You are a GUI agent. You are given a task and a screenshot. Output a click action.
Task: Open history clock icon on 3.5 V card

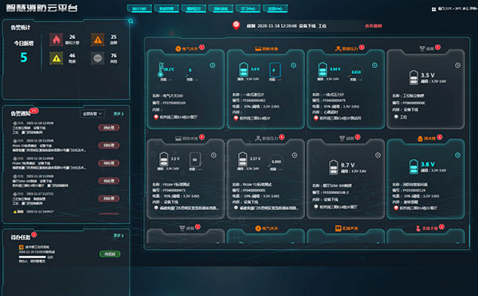[x=457, y=65]
